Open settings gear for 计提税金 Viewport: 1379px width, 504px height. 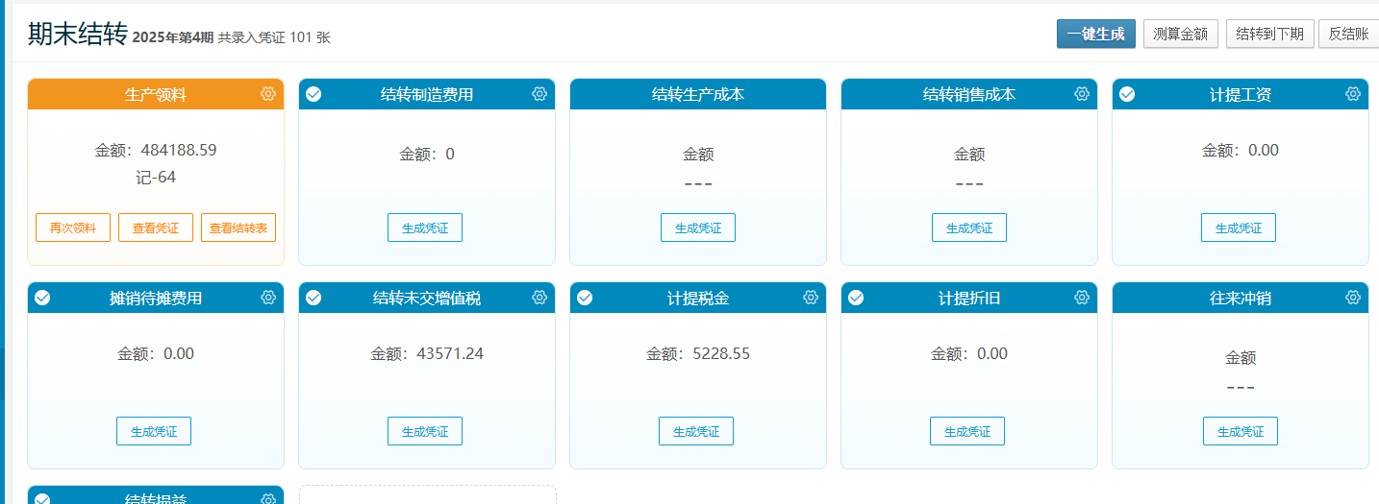[x=811, y=298]
